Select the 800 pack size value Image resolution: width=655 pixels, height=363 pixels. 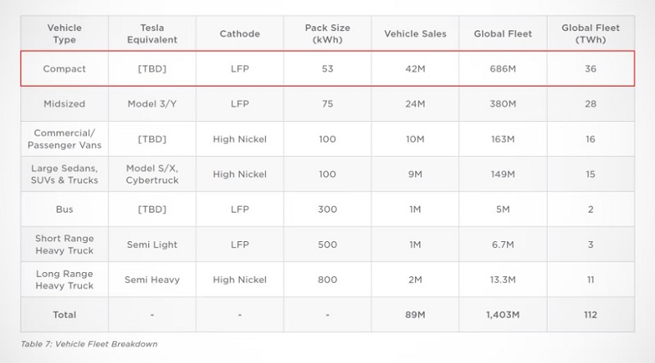click(x=327, y=280)
